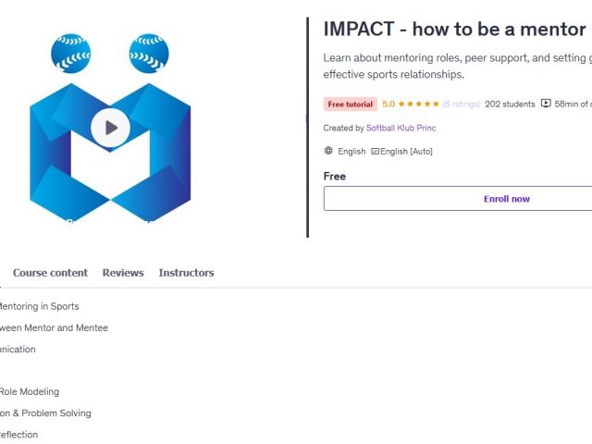The height and width of the screenshot is (444, 592).
Task: Click the video duration icon
Action: click(x=546, y=105)
